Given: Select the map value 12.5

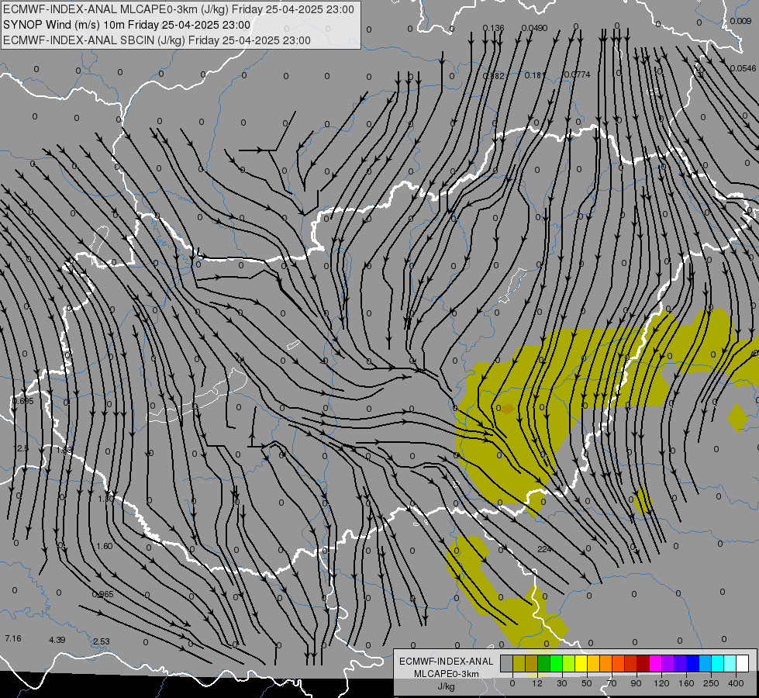Looking at the screenshot, I should pyautogui.click(x=21, y=448).
